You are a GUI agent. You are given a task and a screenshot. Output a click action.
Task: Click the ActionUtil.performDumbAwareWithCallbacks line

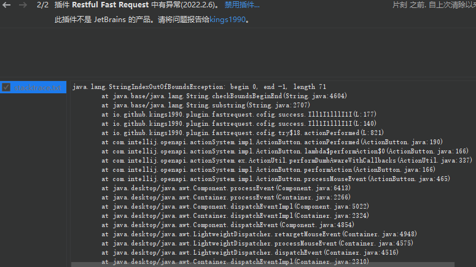pyautogui.click(x=287, y=160)
